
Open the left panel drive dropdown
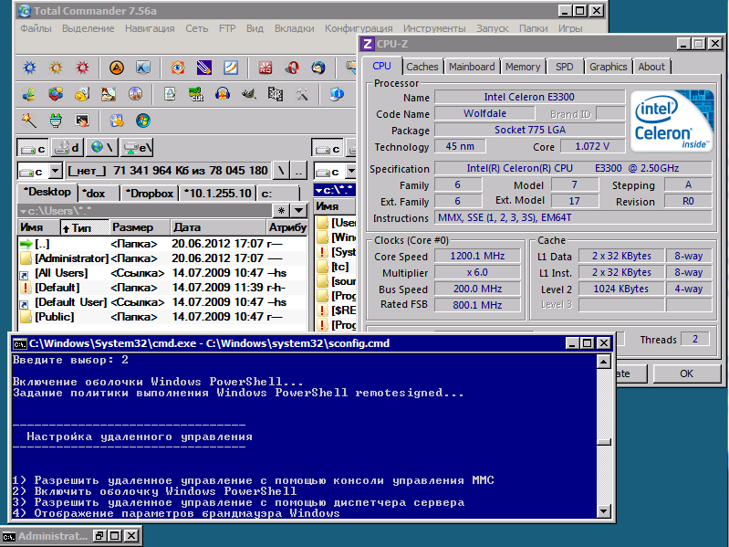point(55,171)
